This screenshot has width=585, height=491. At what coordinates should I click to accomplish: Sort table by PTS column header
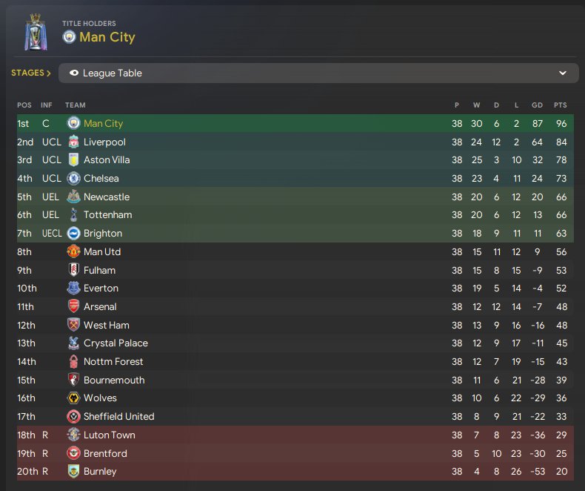coord(560,105)
